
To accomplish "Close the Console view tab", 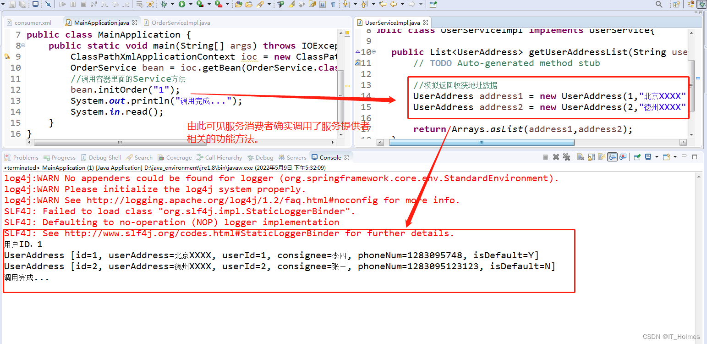I will pyautogui.click(x=347, y=157).
